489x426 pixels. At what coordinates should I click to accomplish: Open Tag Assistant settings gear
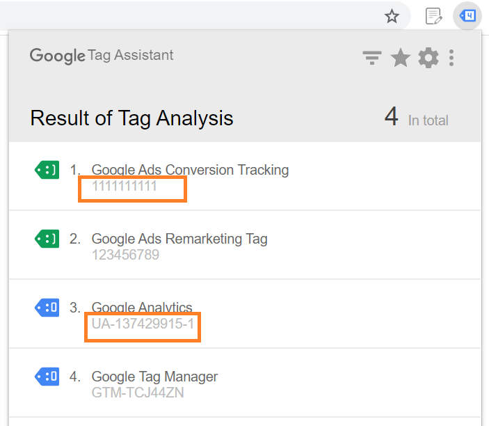click(428, 58)
